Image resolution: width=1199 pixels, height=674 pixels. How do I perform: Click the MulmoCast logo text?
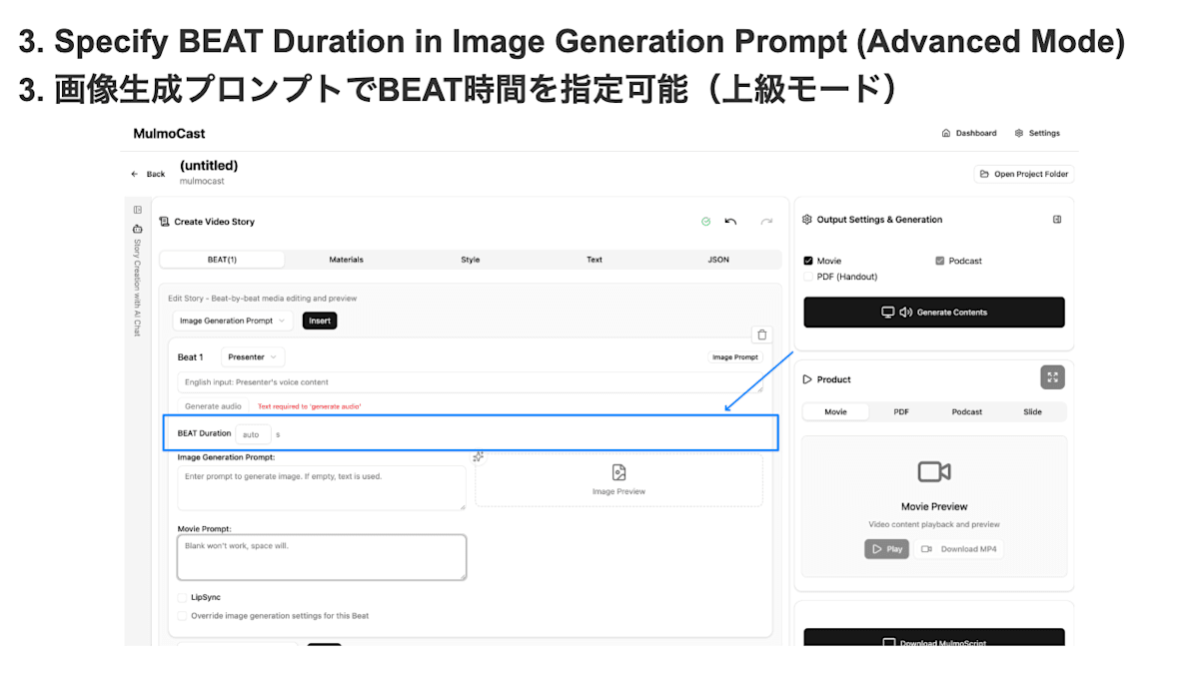click(x=169, y=133)
